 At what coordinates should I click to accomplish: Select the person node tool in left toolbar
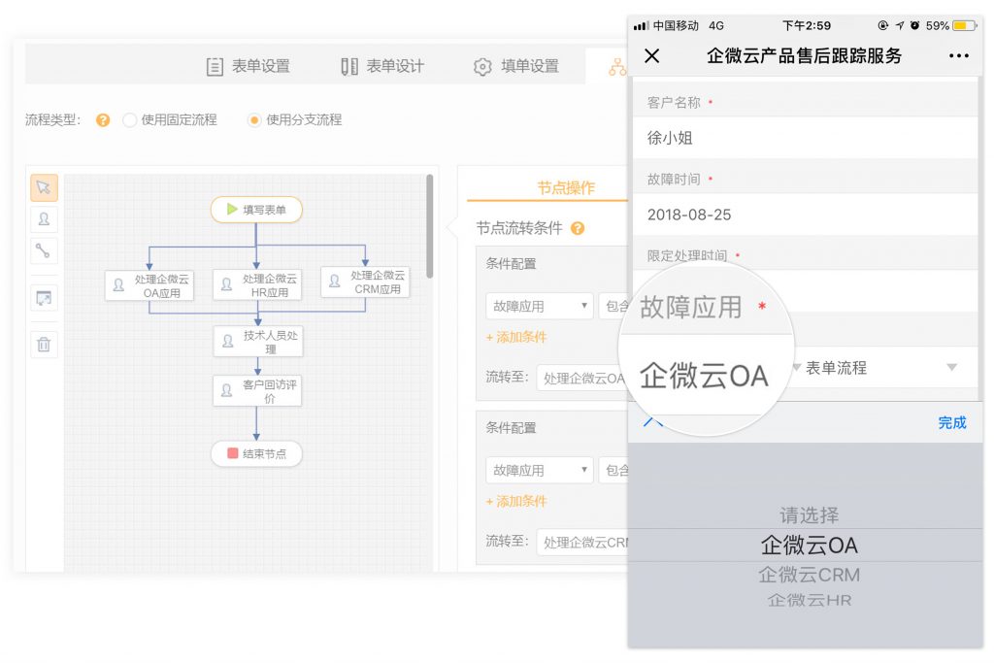pos(43,219)
